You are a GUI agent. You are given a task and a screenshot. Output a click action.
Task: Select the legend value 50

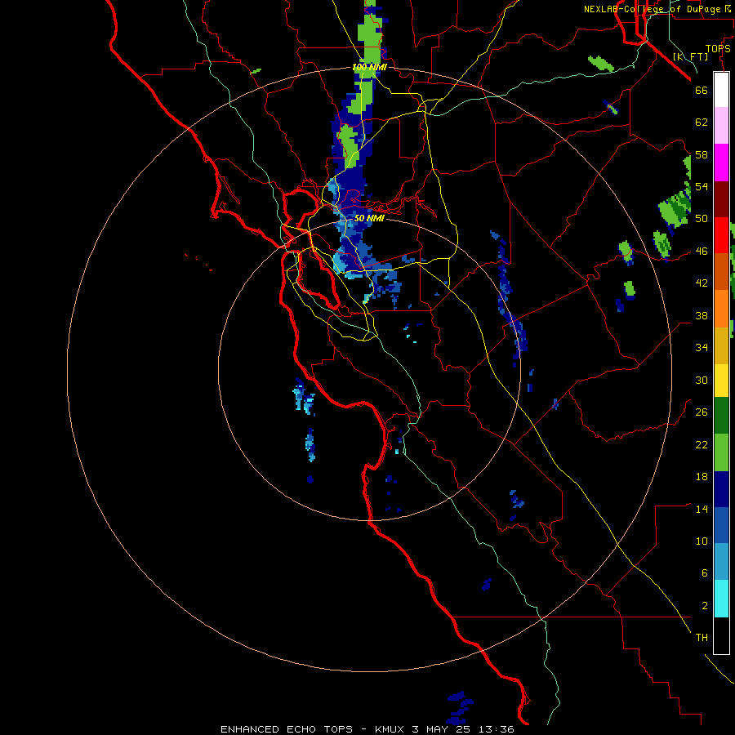pos(702,219)
